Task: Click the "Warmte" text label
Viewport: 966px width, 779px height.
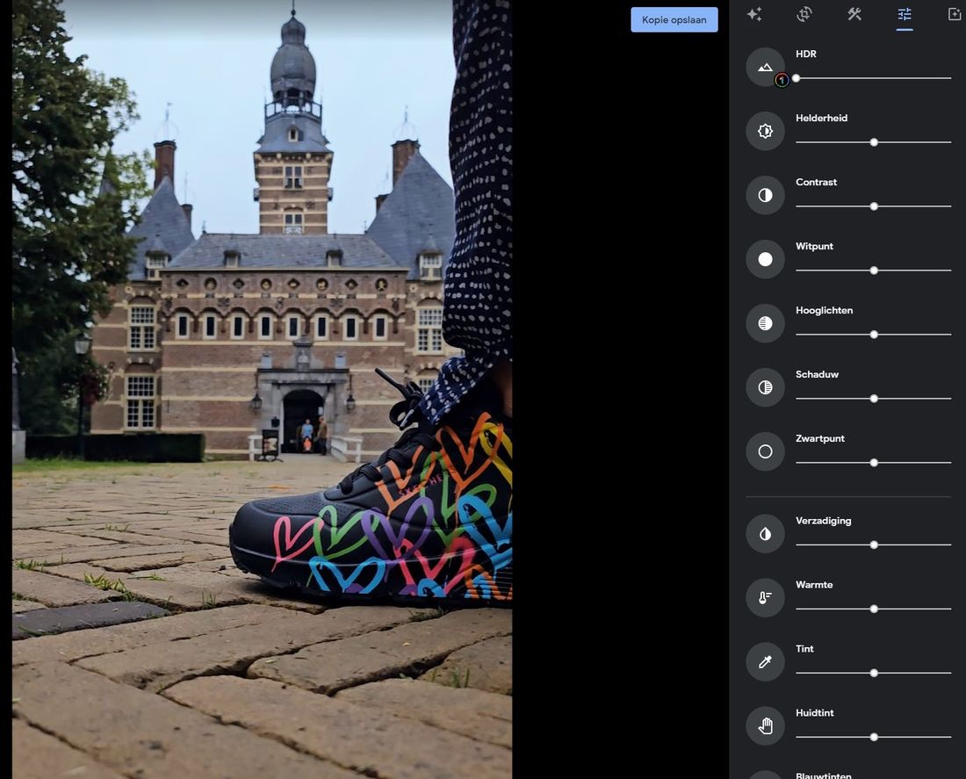Action: pyautogui.click(x=814, y=585)
